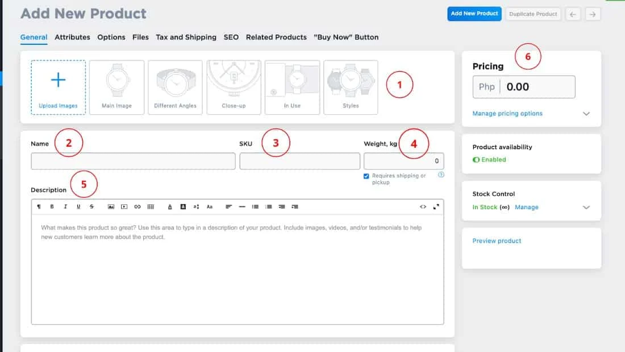Viewport: 625px width, 352px height.
Task: Open text alignment options
Action: 228,207
